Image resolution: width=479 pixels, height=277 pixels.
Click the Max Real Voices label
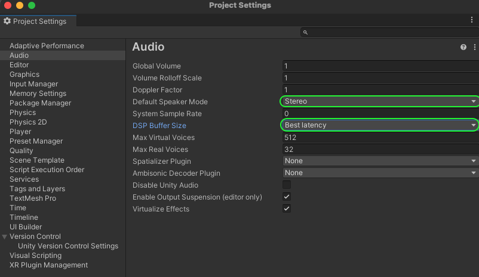pos(161,150)
